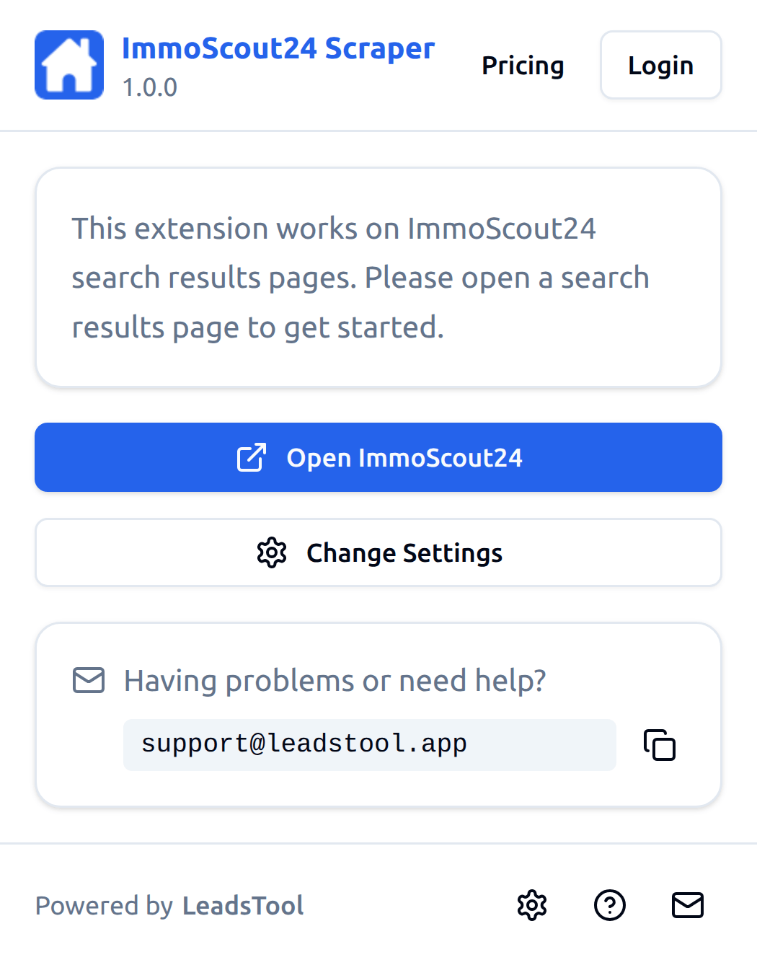Viewport: 757px width, 965px height.
Task: Click the envelope icon beside 'Having problems'
Action: click(89, 680)
